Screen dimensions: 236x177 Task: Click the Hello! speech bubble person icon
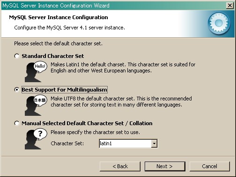pos(36,71)
